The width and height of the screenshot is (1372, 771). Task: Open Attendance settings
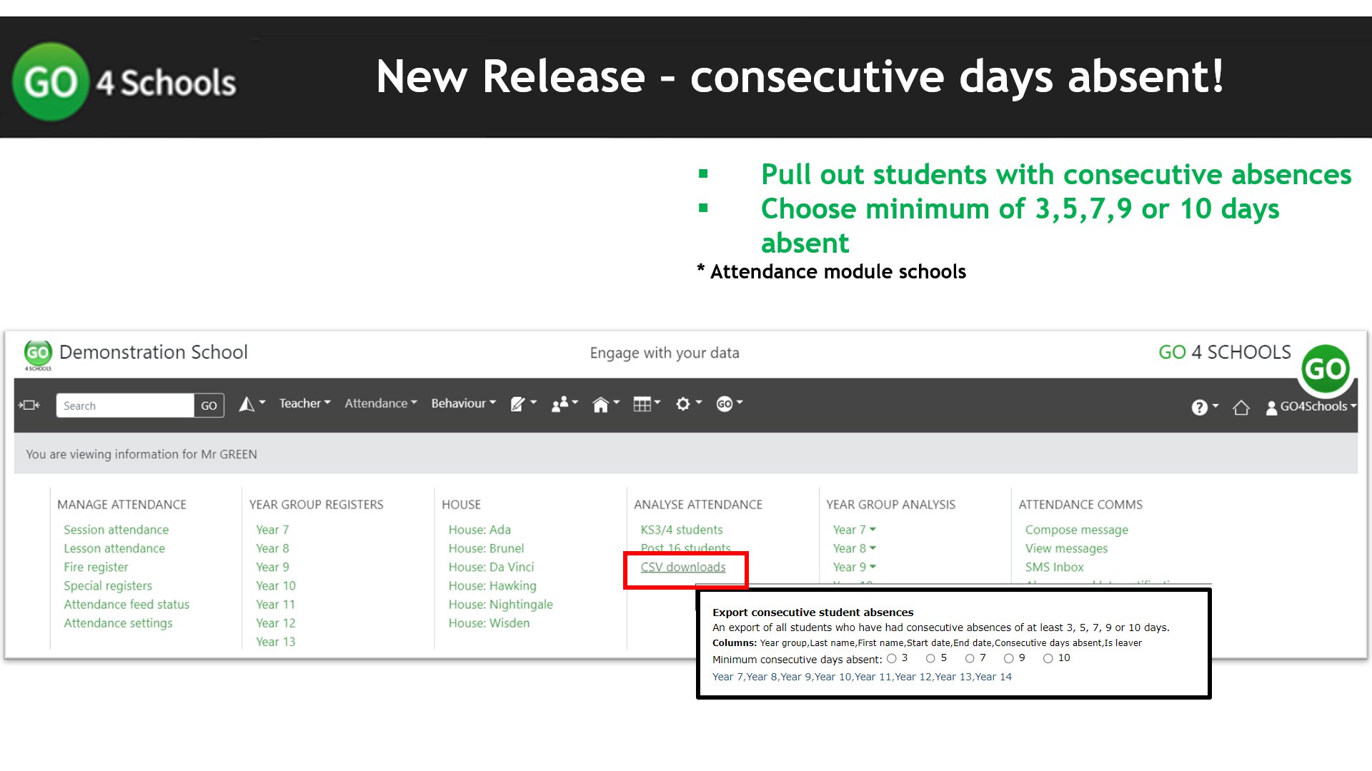click(x=118, y=623)
